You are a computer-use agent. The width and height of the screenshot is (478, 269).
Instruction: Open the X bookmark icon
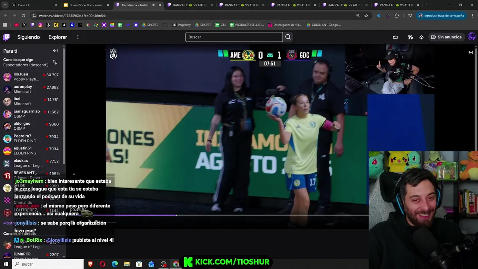24,25
